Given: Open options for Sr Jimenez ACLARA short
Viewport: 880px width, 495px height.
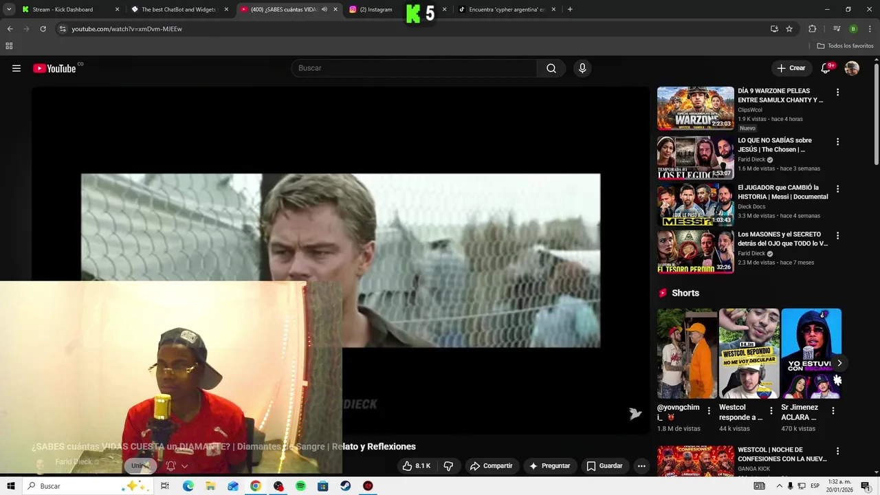Looking at the screenshot, I should click(833, 411).
